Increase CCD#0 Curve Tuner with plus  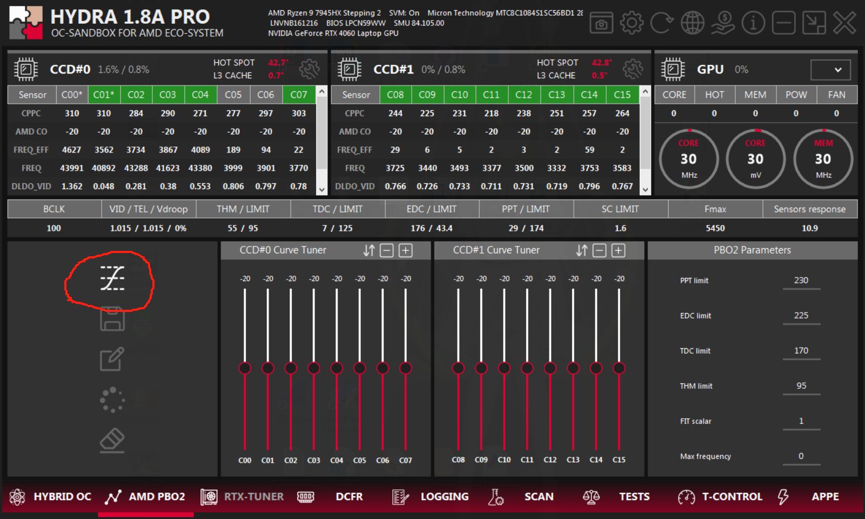coord(406,250)
